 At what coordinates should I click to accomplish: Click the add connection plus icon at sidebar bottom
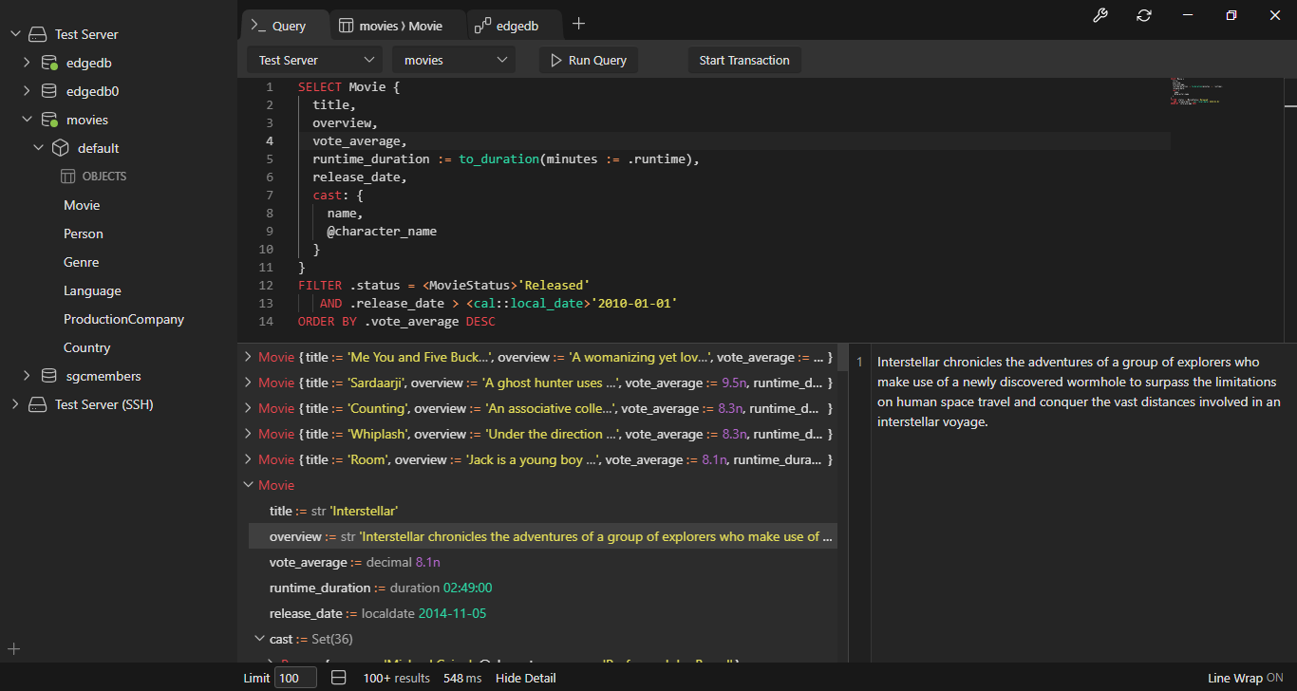(x=14, y=649)
